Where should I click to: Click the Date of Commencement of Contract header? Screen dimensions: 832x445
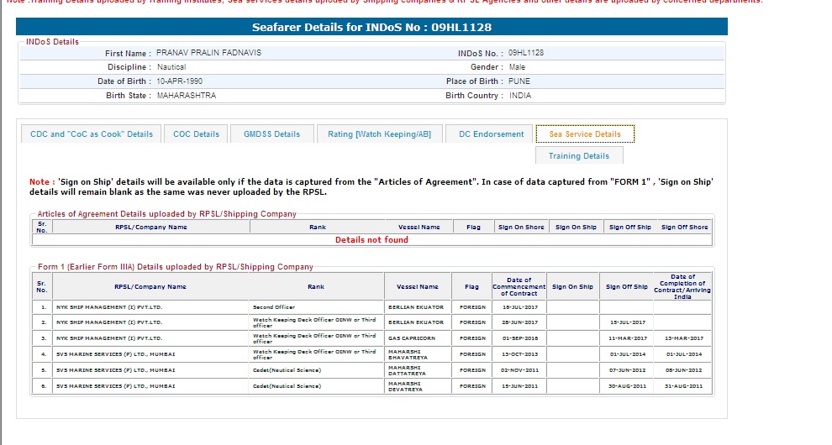pos(519,286)
